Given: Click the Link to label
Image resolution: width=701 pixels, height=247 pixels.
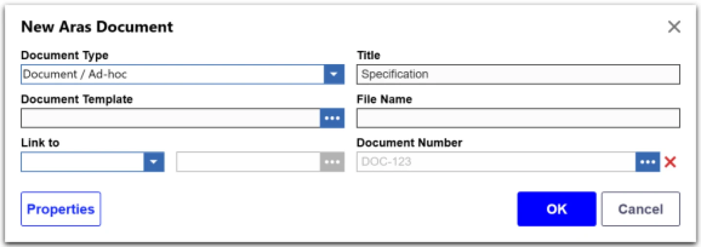Looking at the screenshot, I should tap(40, 143).
